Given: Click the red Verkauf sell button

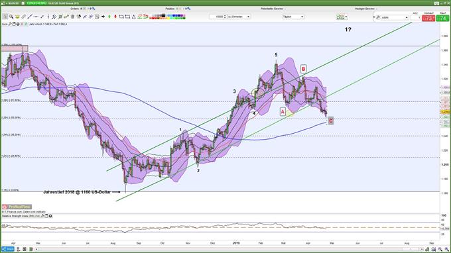Looking at the screenshot, I should 428,18.
